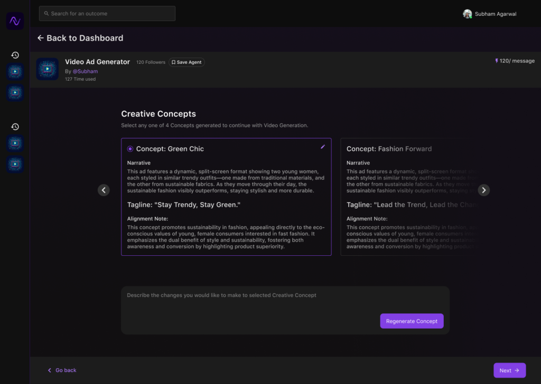Open first agent thumbnail in sidebar
Image resolution: width=541 pixels, height=384 pixels.
(15, 72)
